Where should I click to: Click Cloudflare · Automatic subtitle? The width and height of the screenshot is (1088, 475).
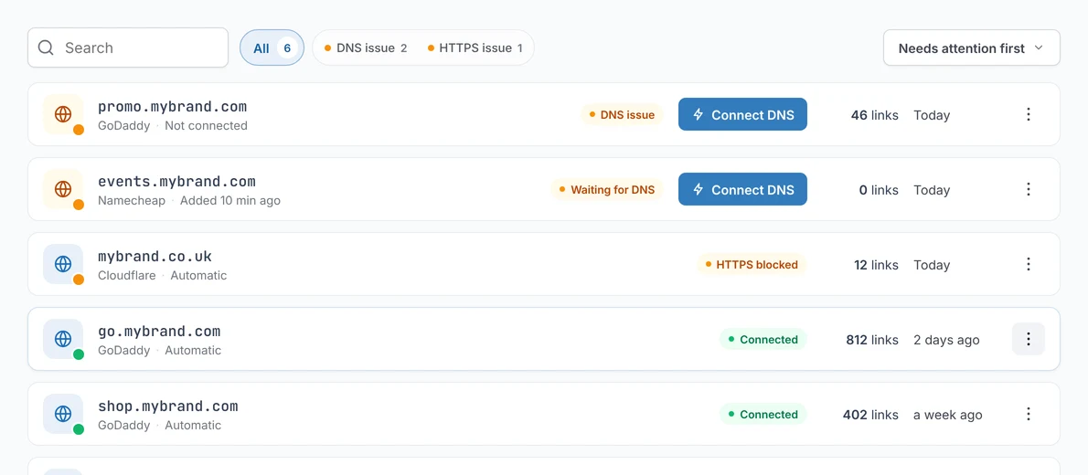(x=163, y=275)
